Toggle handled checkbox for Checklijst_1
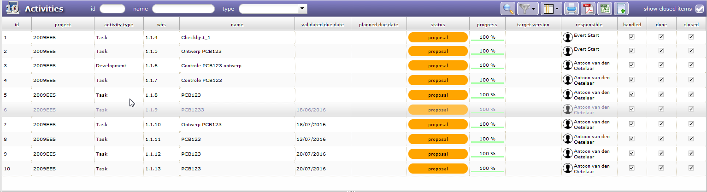707x192 pixels. tap(631, 37)
